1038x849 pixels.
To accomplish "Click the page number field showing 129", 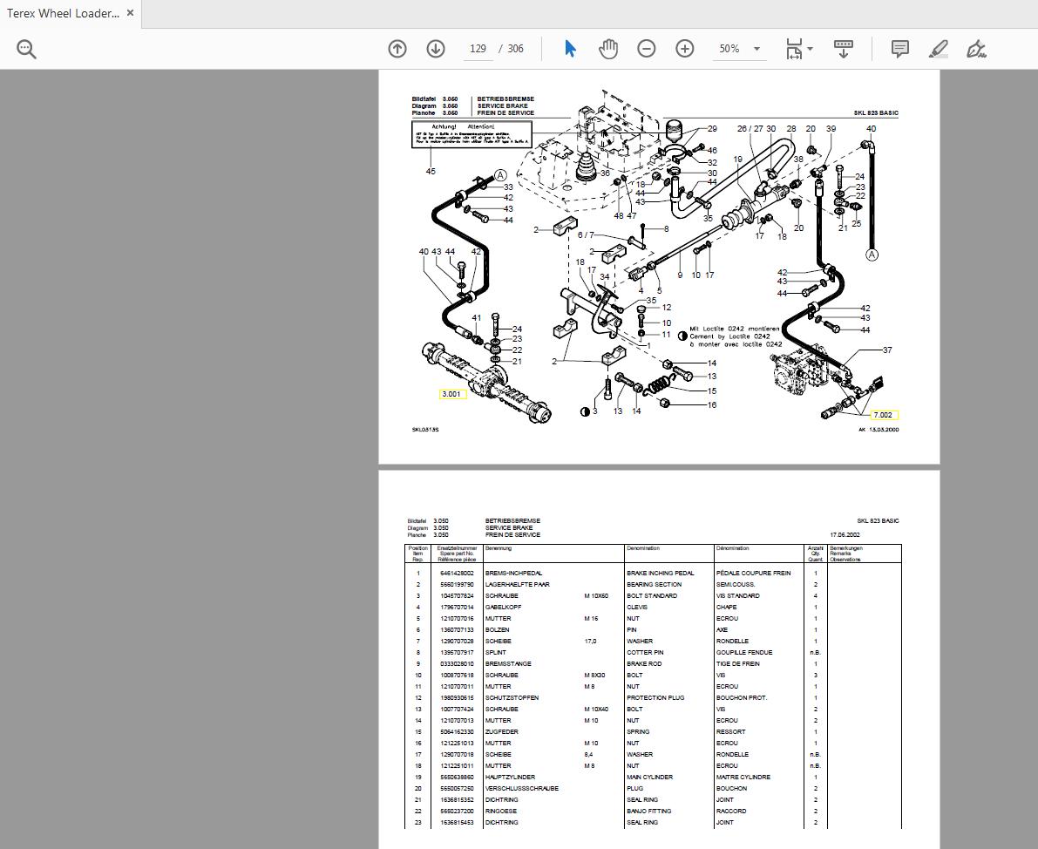I will click(478, 49).
